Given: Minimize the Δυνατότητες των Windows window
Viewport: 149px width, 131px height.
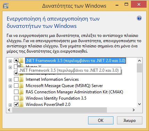Looking at the screenshot, I should (117, 5).
